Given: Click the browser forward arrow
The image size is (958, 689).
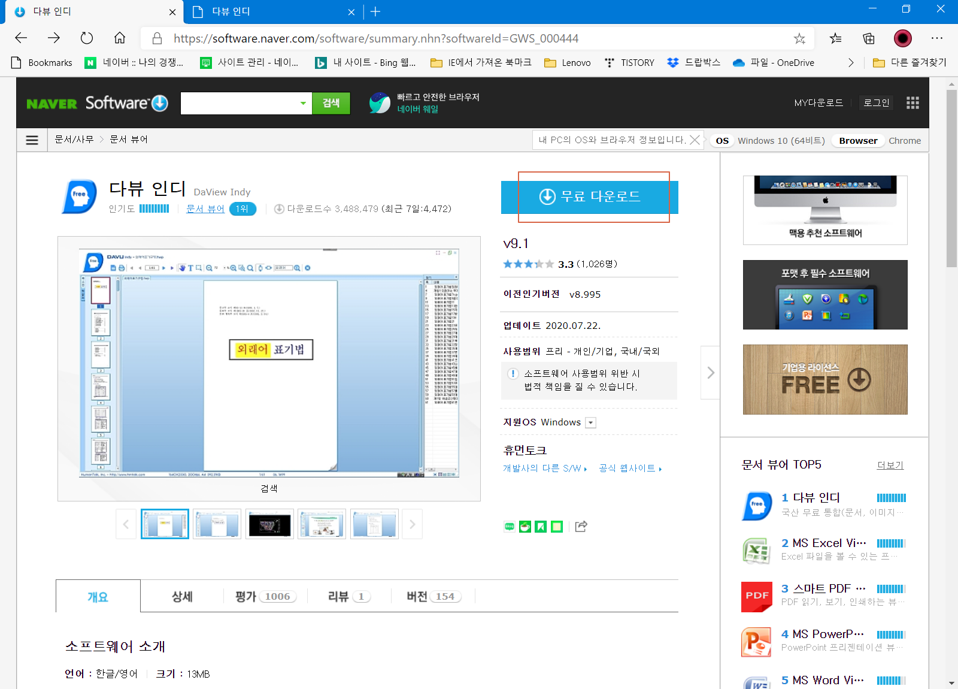Looking at the screenshot, I should (x=54, y=38).
